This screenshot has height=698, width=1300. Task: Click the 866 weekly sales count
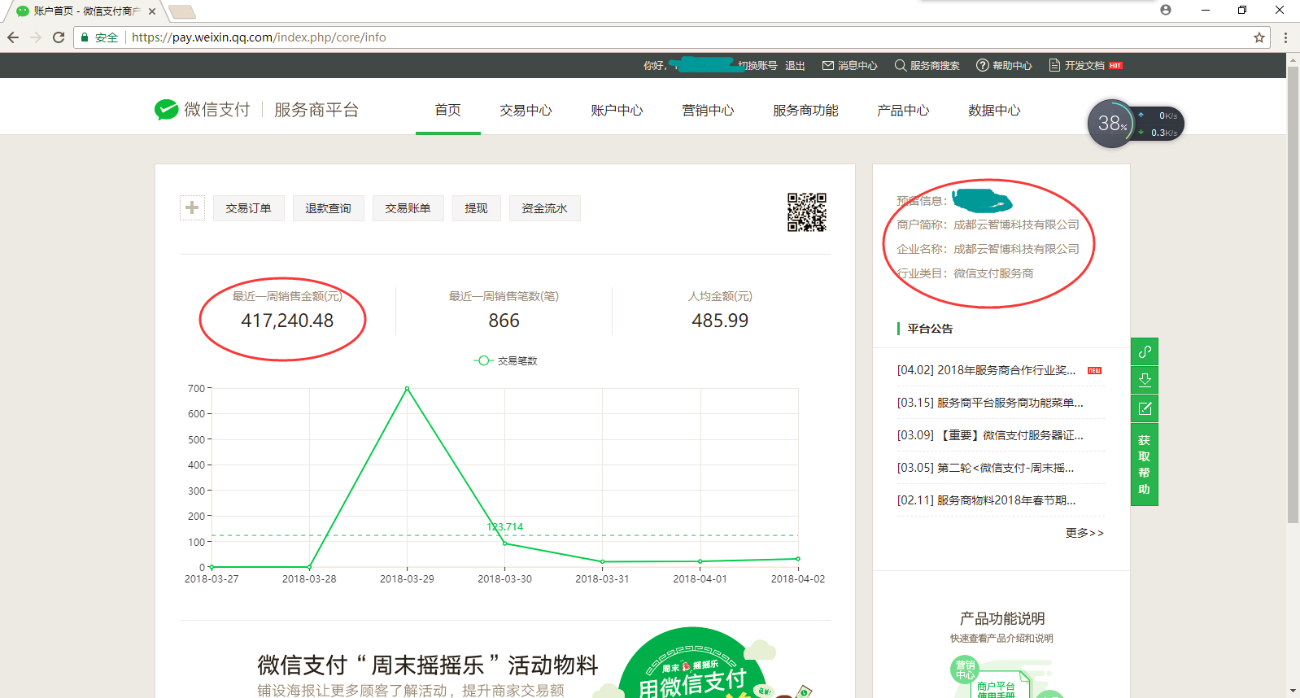504,321
